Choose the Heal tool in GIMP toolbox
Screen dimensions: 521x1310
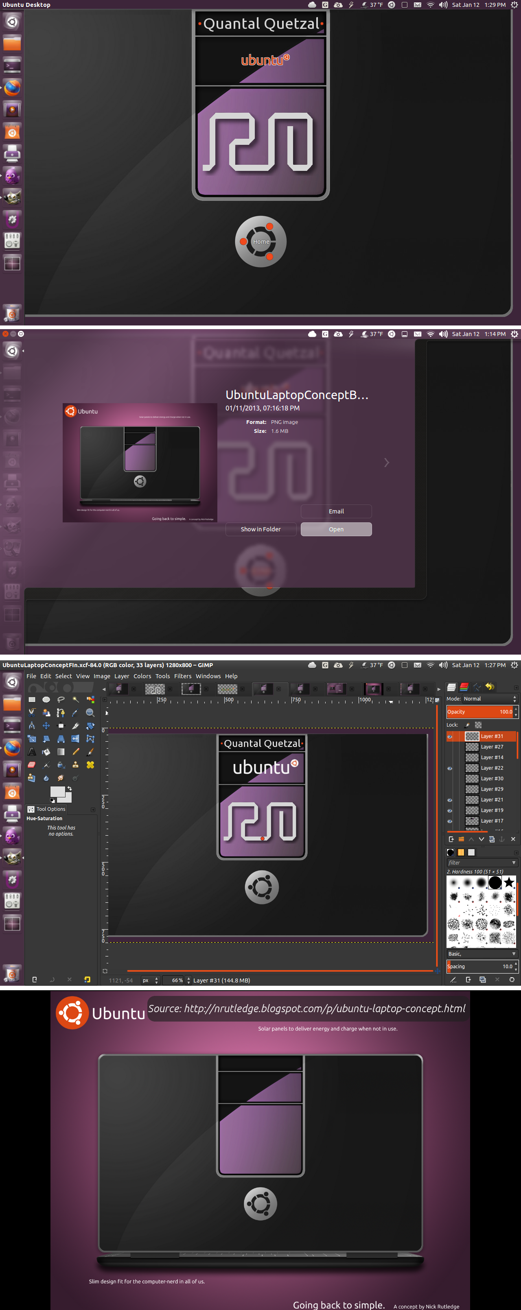90,765
